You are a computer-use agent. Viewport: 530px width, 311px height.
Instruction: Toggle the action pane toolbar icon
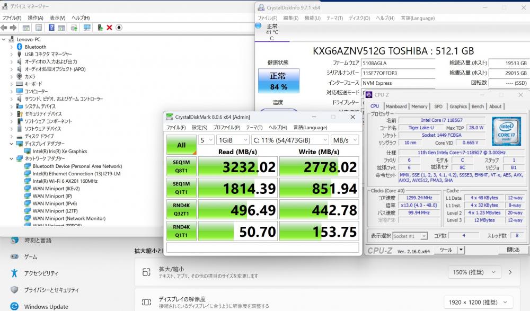click(x=61, y=28)
